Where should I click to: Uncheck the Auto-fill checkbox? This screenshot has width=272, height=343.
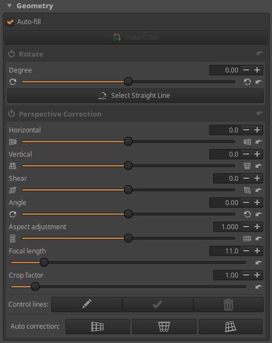tap(10, 22)
